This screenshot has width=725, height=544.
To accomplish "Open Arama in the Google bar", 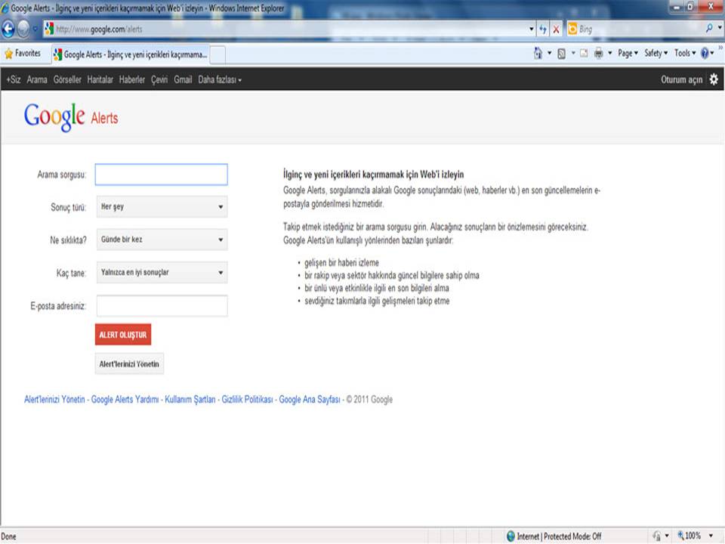I will pyautogui.click(x=37, y=79).
